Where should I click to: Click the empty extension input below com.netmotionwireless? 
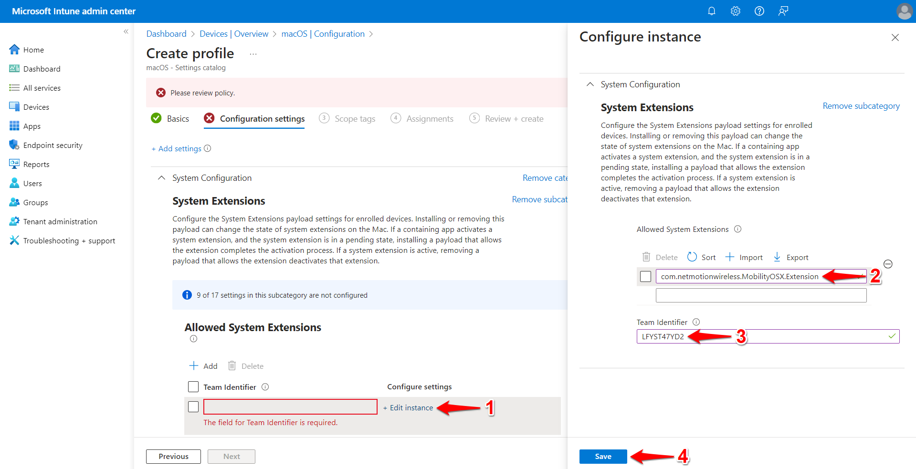(x=761, y=295)
